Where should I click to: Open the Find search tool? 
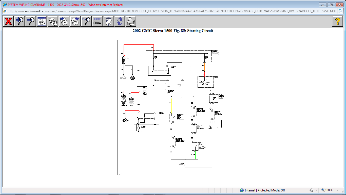(86, 21)
